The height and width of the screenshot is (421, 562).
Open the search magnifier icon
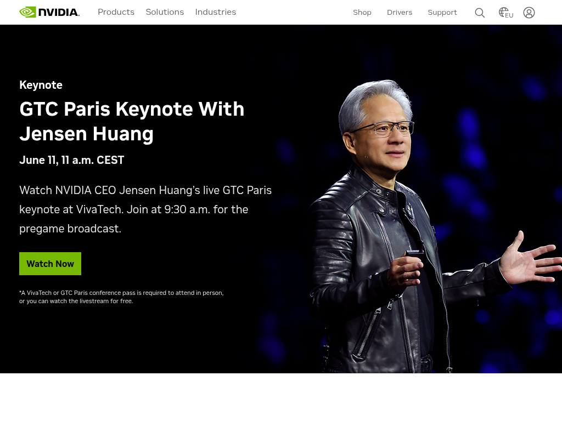480,13
